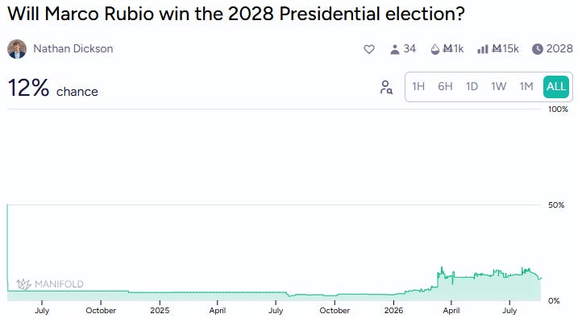Click Nathan Dickson's avatar picture
This screenshot has width=582, height=318.
[x=17, y=49]
